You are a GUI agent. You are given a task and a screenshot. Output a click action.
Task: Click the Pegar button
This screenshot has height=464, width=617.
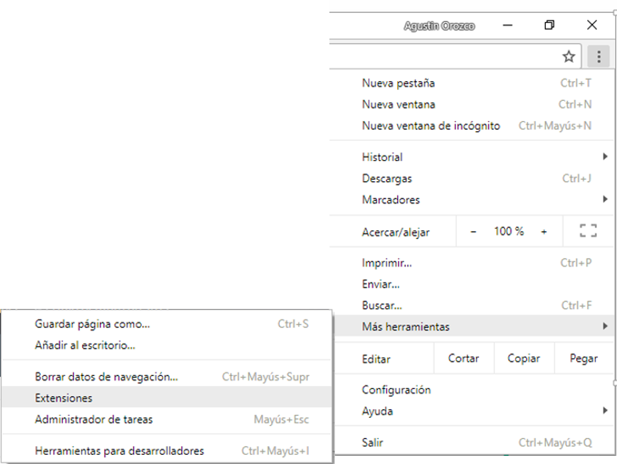click(x=583, y=358)
